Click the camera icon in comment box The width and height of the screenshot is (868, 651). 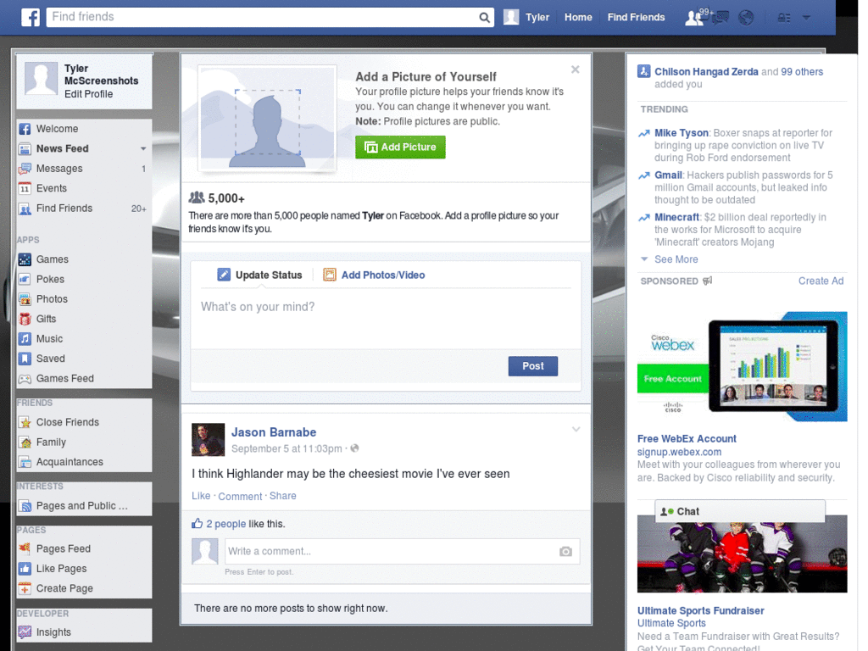click(565, 551)
